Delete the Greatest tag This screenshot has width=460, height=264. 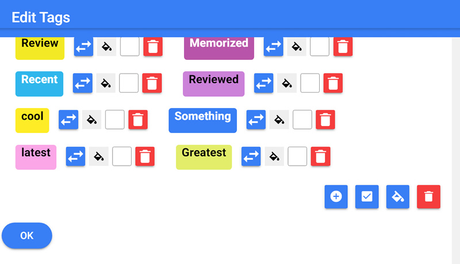coord(321,156)
